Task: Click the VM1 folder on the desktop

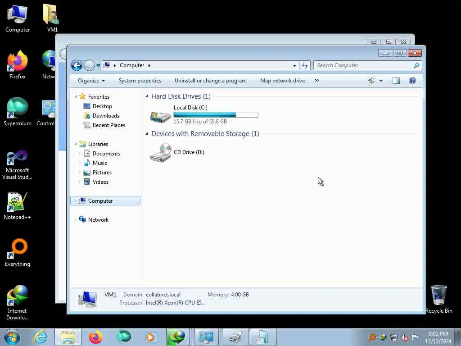Action: pyautogui.click(x=52, y=18)
